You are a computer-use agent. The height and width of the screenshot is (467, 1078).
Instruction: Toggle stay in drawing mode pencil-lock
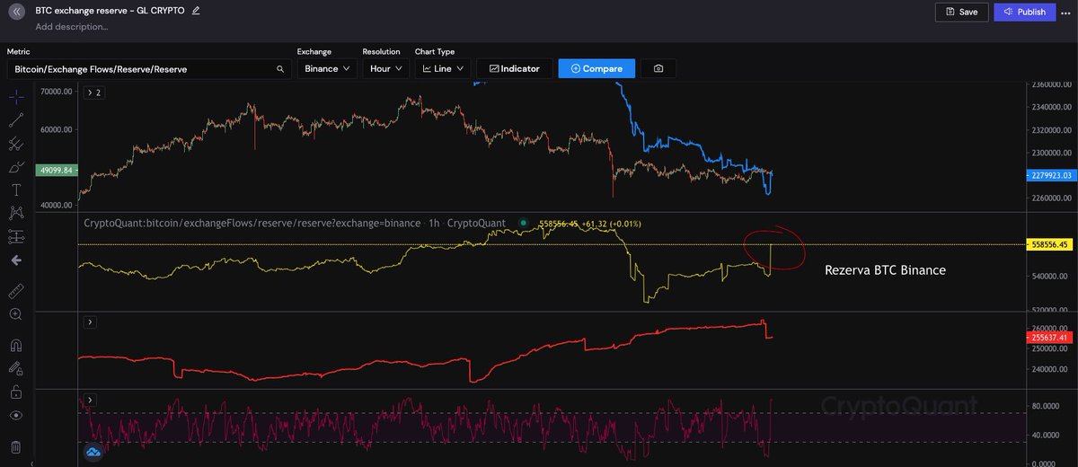[x=16, y=368]
